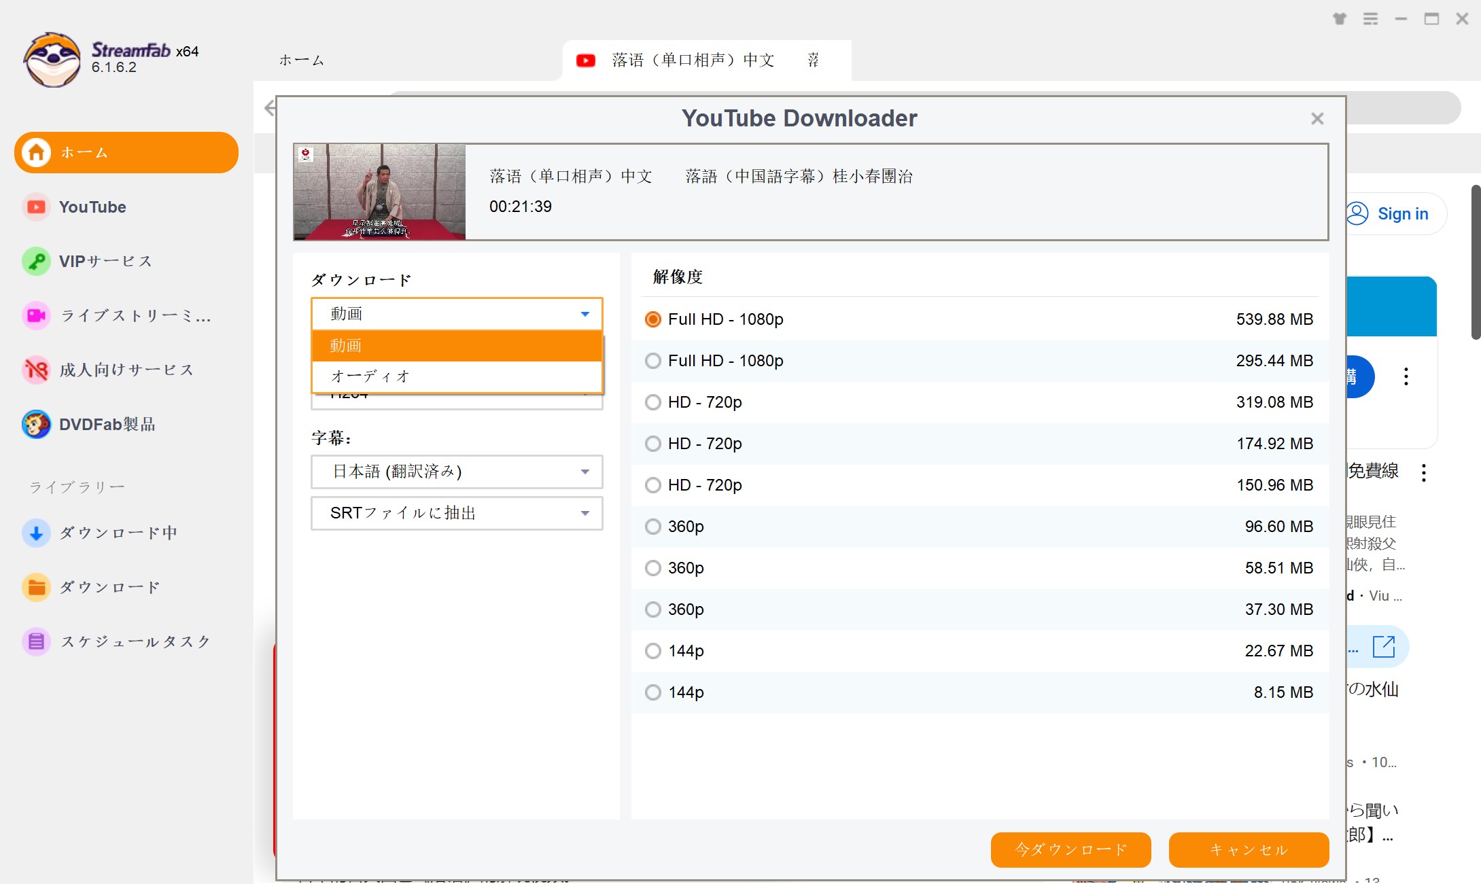This screenshot has width=1481, height=884.
Task: Close the YouTube Downloader dialog
Action: pos(1317,119)
